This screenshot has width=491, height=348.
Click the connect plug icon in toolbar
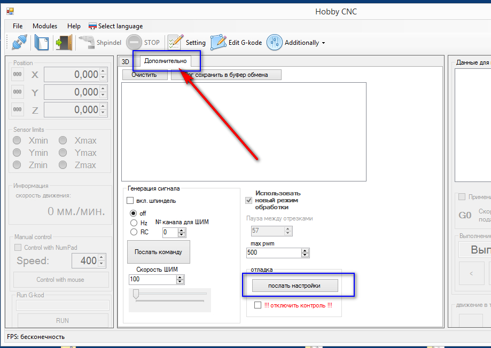19,42
